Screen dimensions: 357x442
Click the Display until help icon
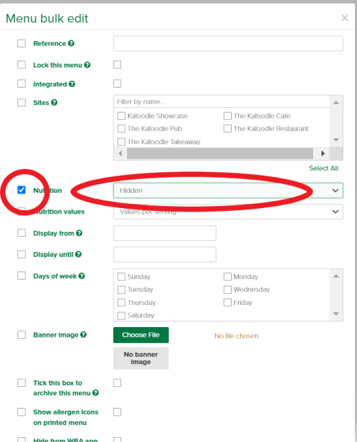(79, 254)
